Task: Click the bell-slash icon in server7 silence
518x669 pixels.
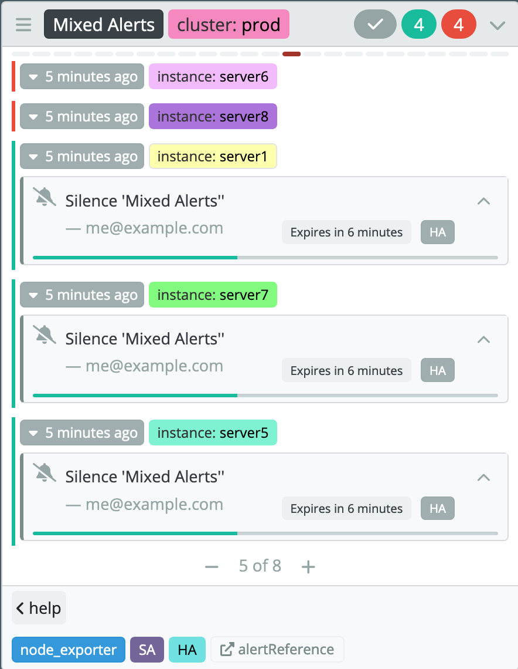Action: (x=45, y=335)
